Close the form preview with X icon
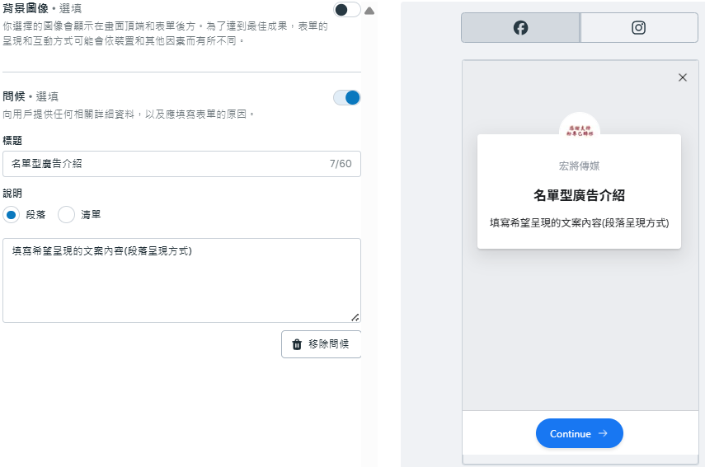 point(682,77)
